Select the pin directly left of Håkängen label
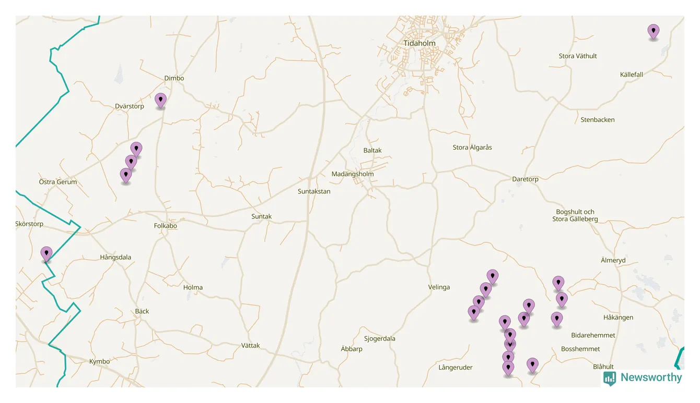Viewport: 700px width, 403px height. (x=557, y=319)
